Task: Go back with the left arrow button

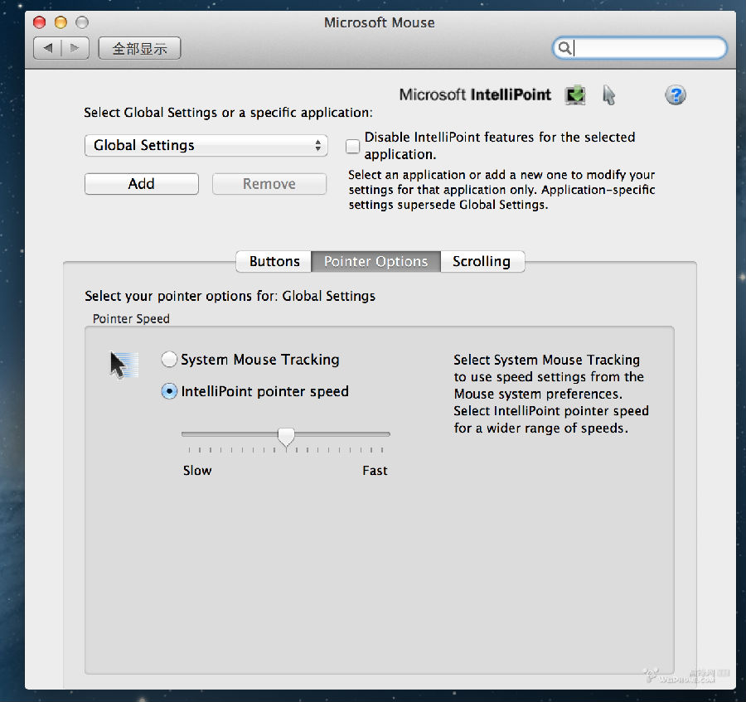Action: point(47,48)
